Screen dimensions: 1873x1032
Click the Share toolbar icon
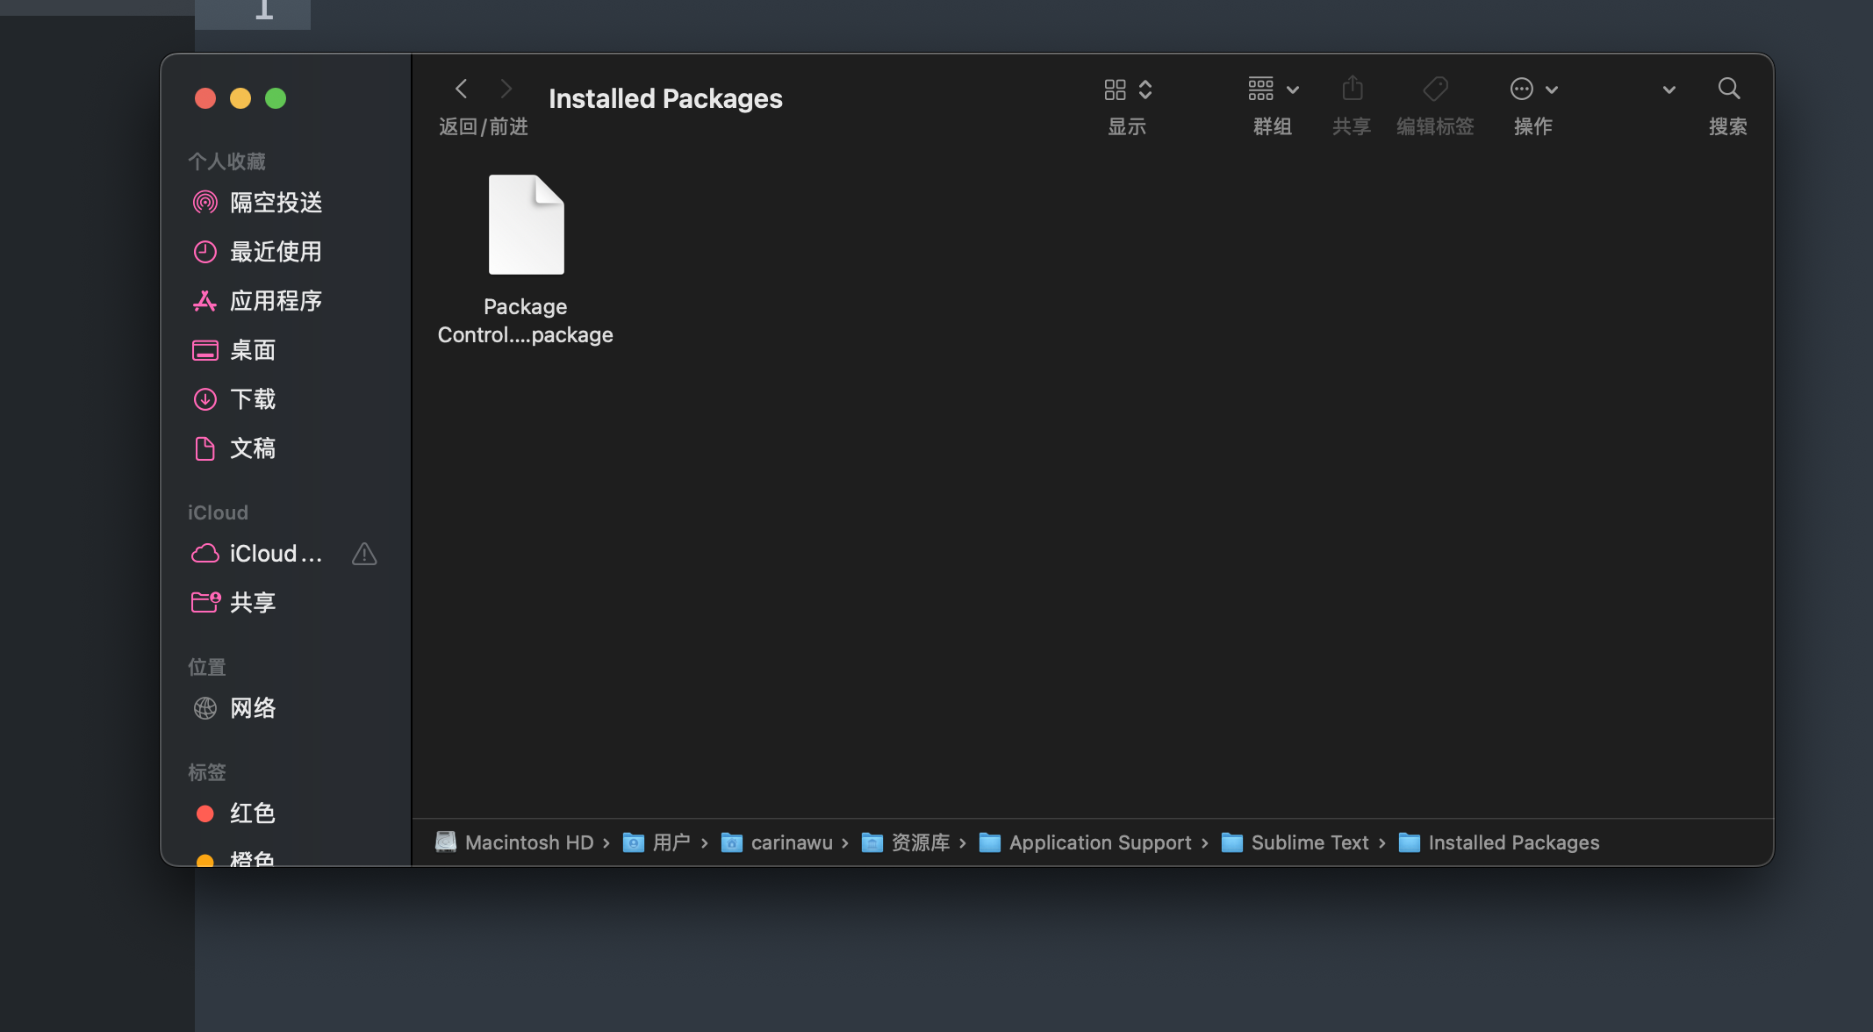pyautogui.click(x=1352, y=89)
